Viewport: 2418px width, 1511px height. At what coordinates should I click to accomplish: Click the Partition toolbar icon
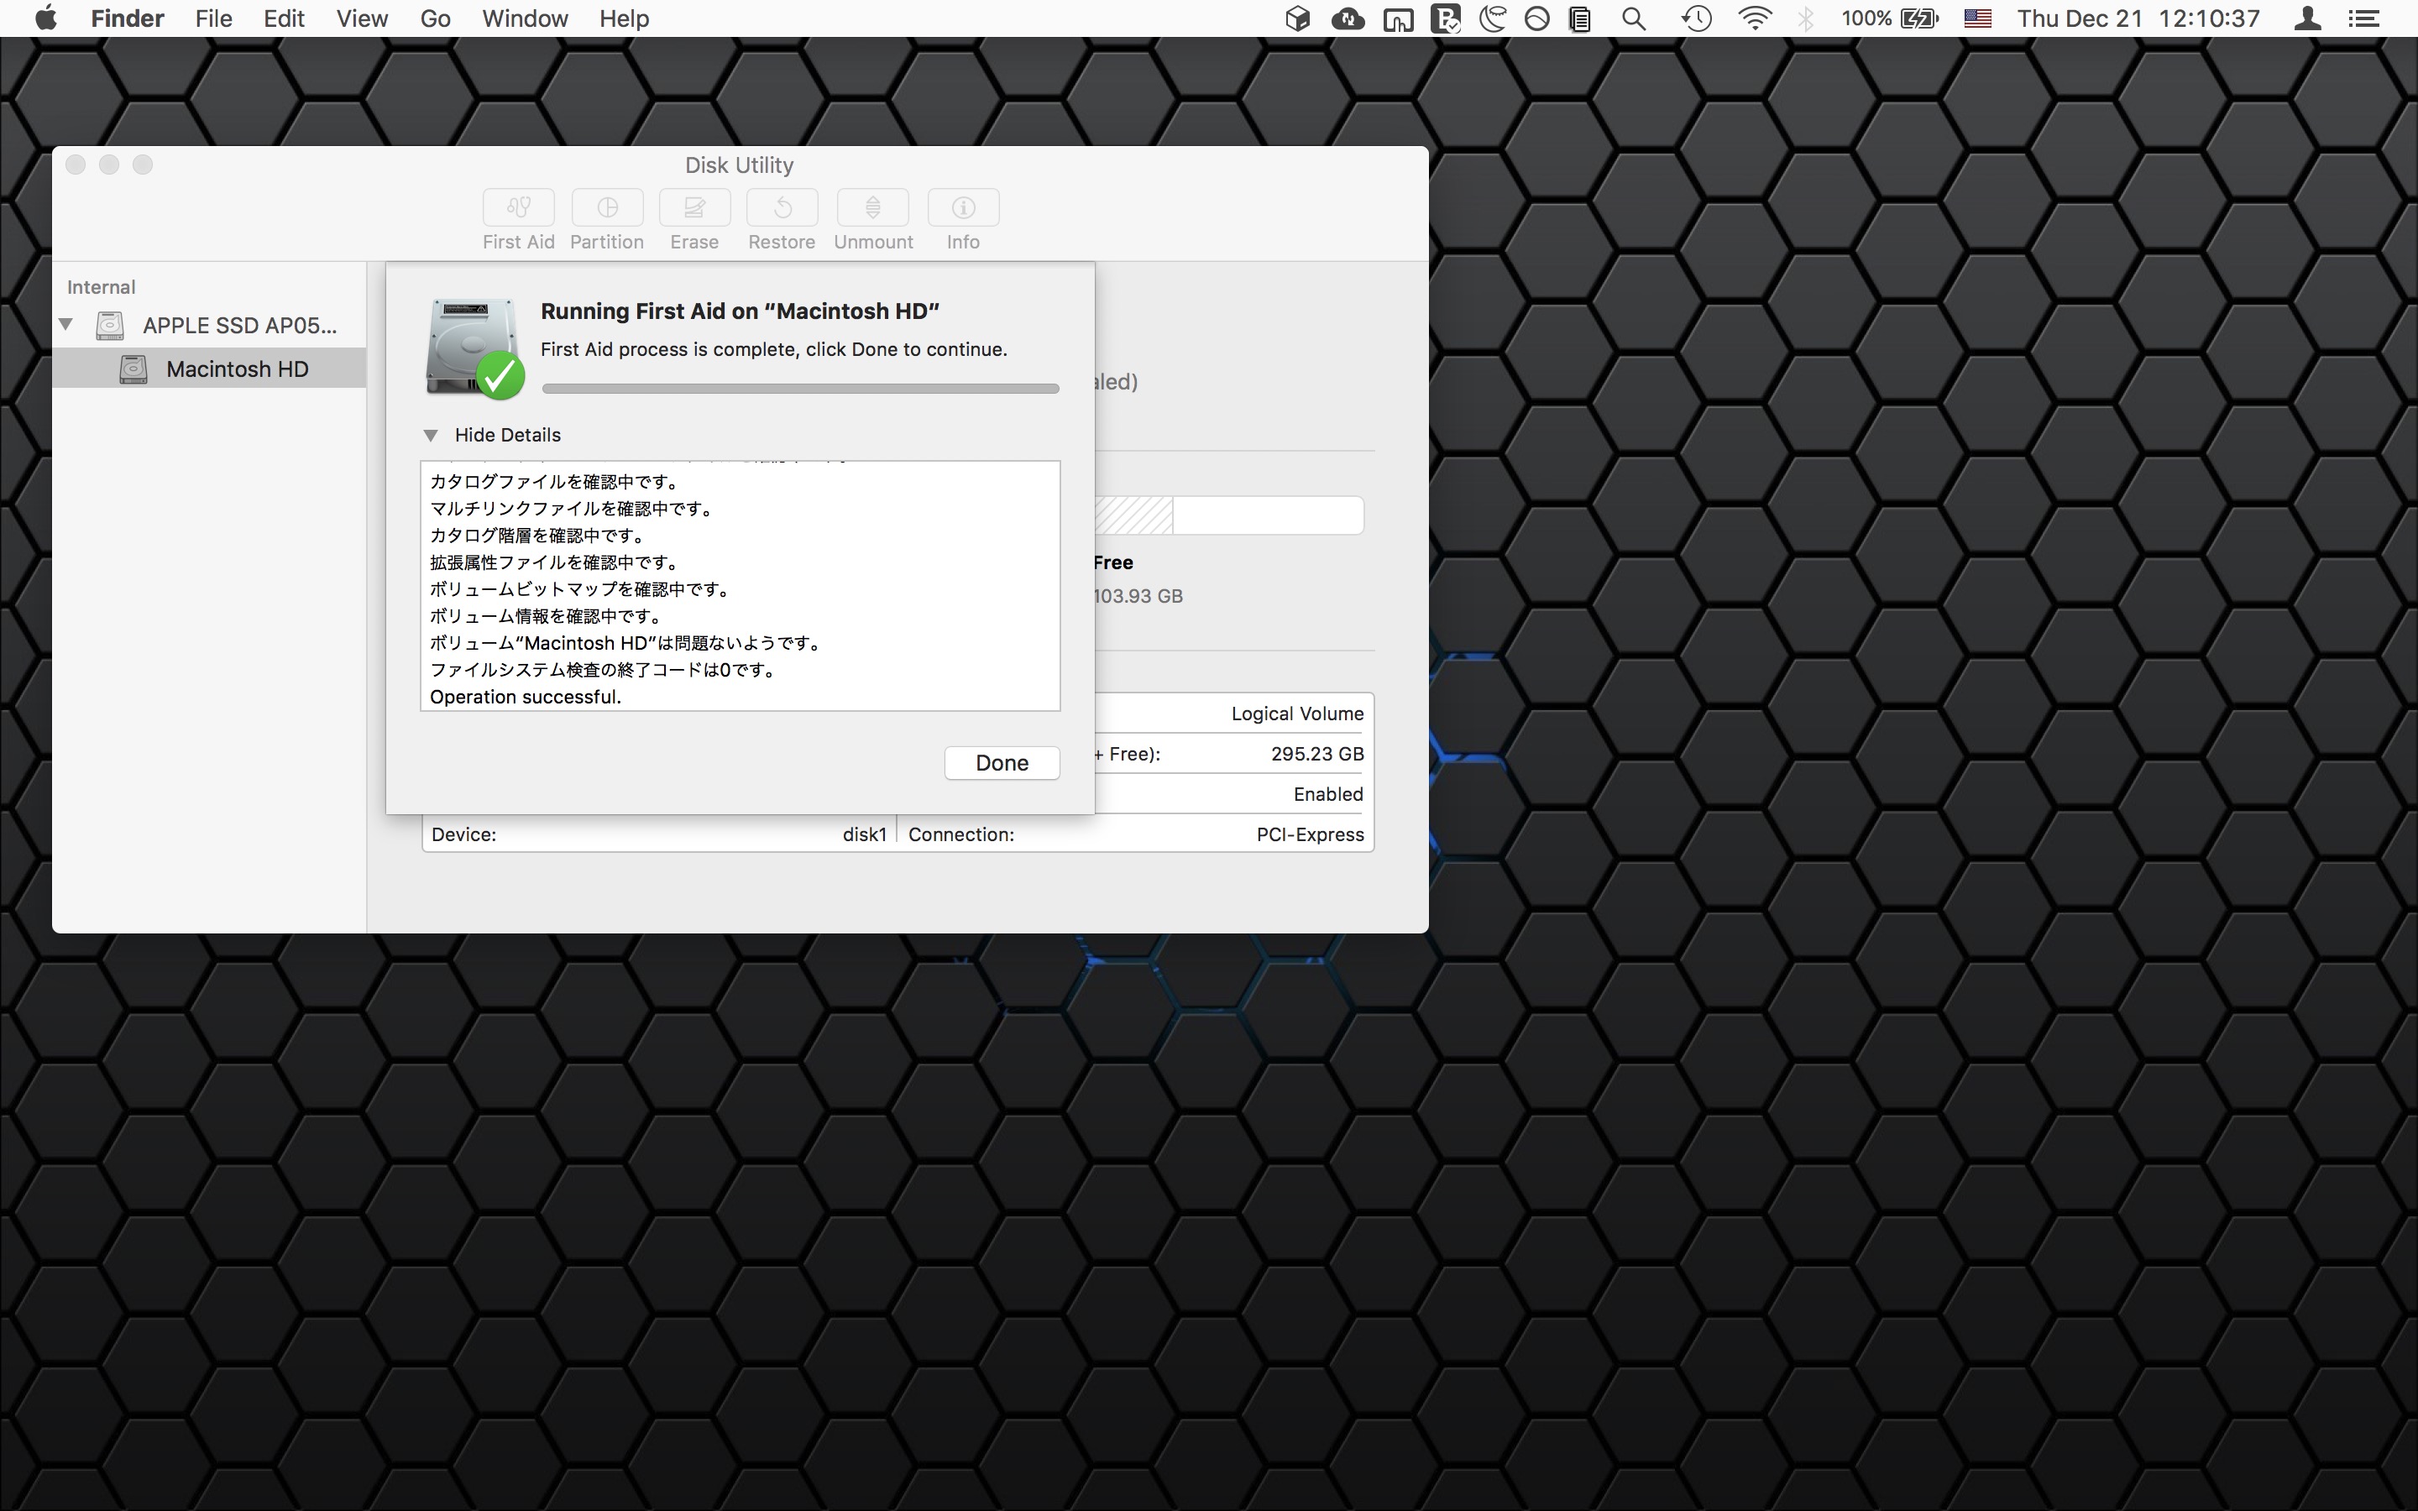click(x=606, y=208)
